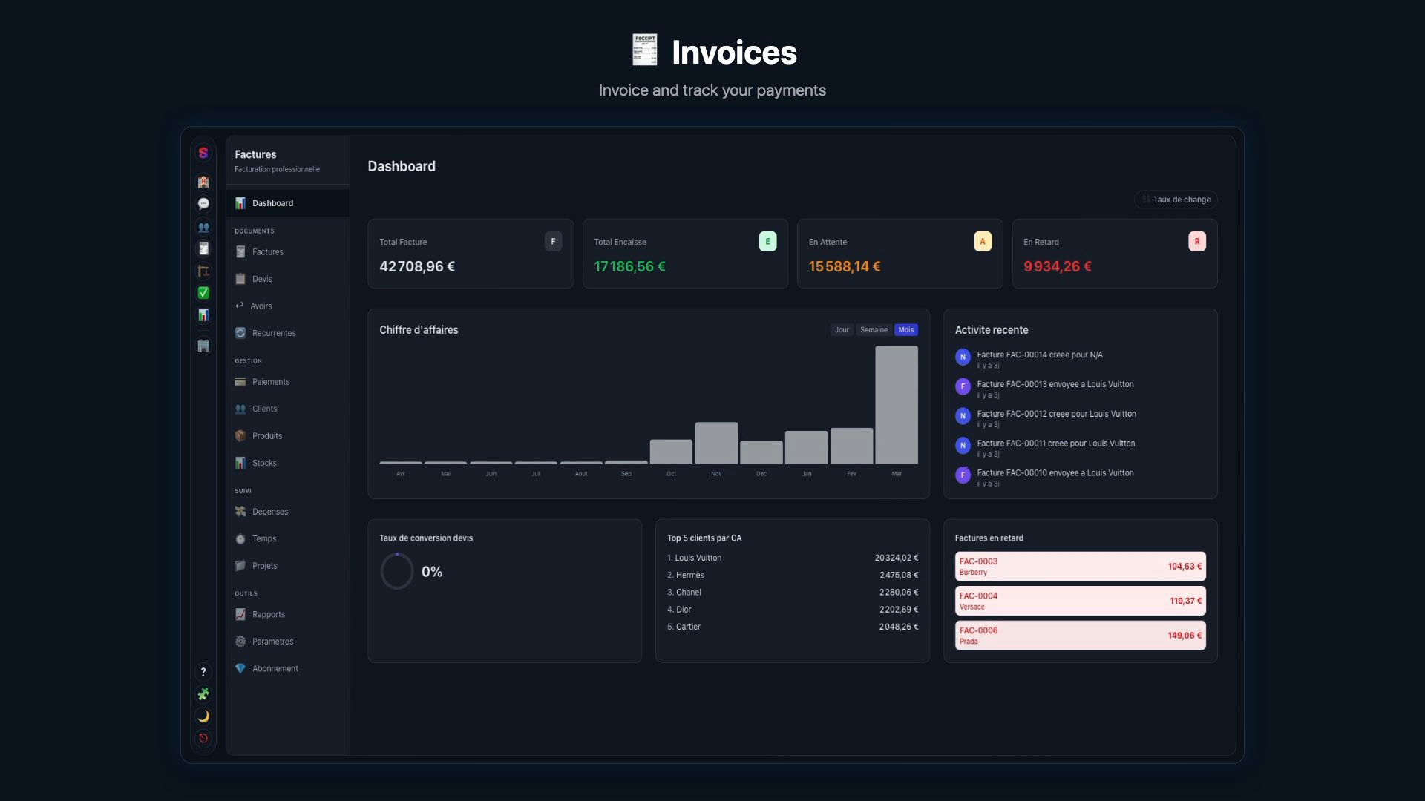Open the Taux de change button
The width and height of the screenshot is (1425, 801).
(1176, 200)
